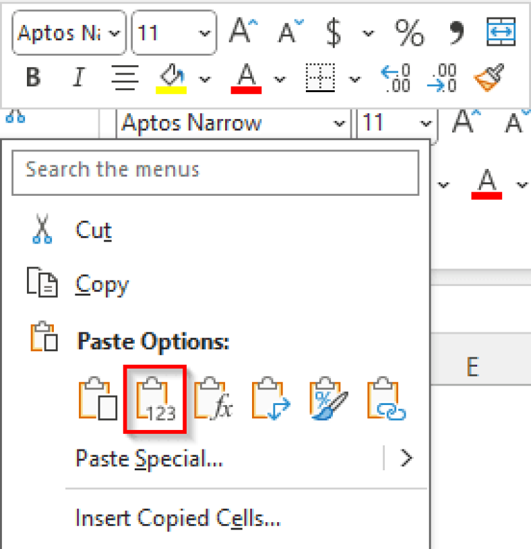
Task: Click the Search the menus field
Action: (216, 169)
